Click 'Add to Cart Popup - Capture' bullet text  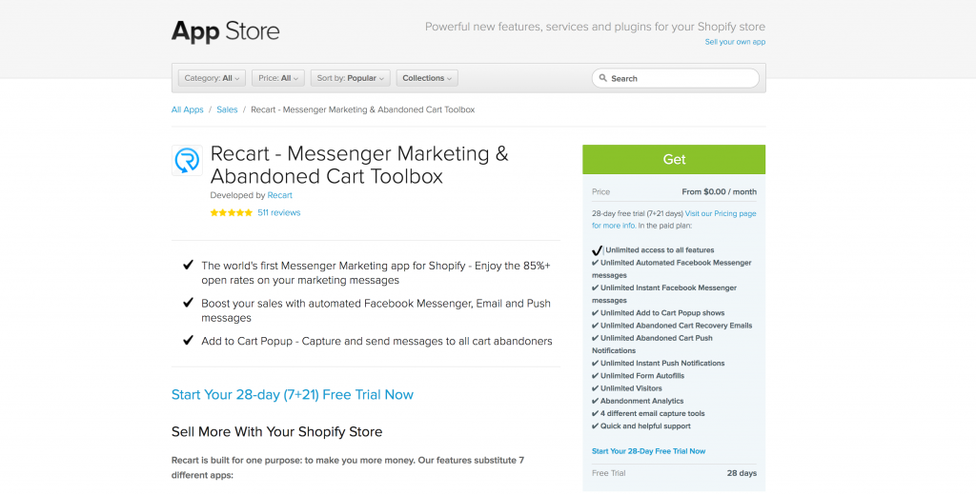tap(376, 342)
